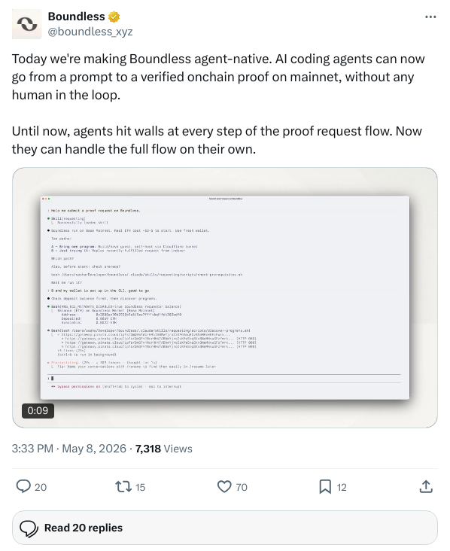
Task: Click the reply speech bubble icon
Action: coord(23,487)
